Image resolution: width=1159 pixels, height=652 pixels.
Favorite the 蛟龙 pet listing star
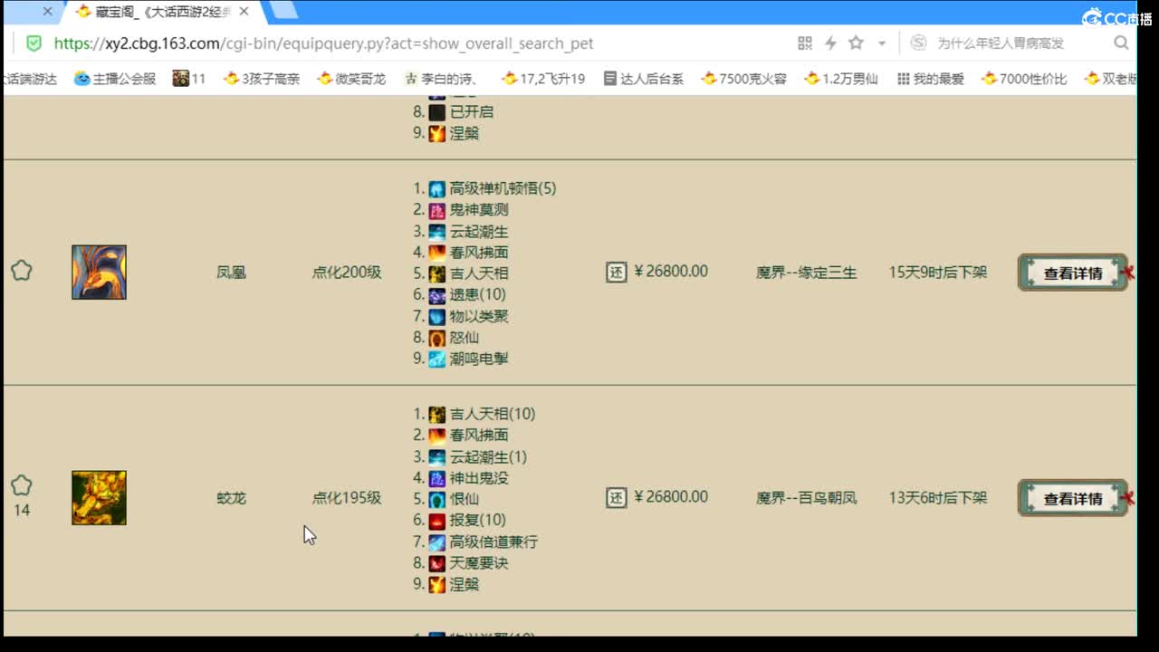[x=22, y=485]
